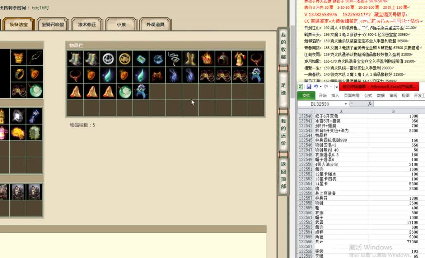
Task: Select the golden boots item in inventory
Action: pyautogui.click(x=190, y=59)
